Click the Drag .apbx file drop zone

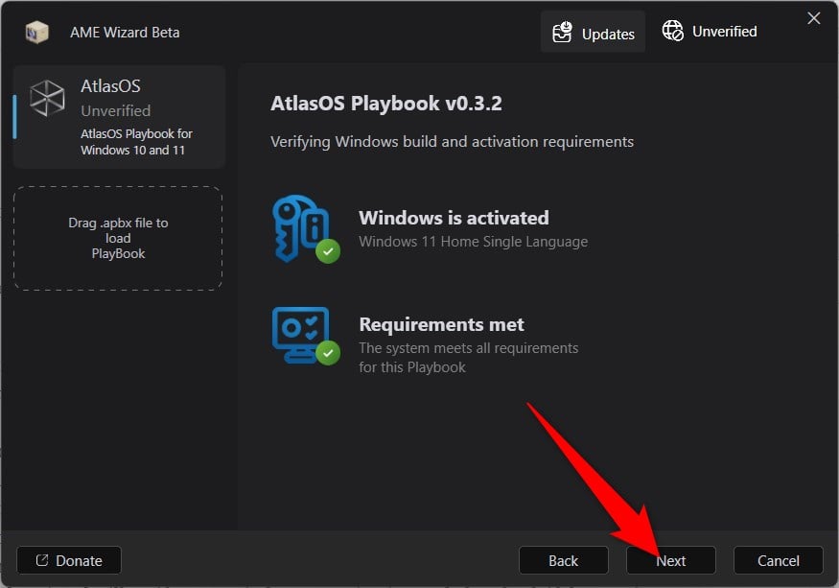(x=118, y=238)
